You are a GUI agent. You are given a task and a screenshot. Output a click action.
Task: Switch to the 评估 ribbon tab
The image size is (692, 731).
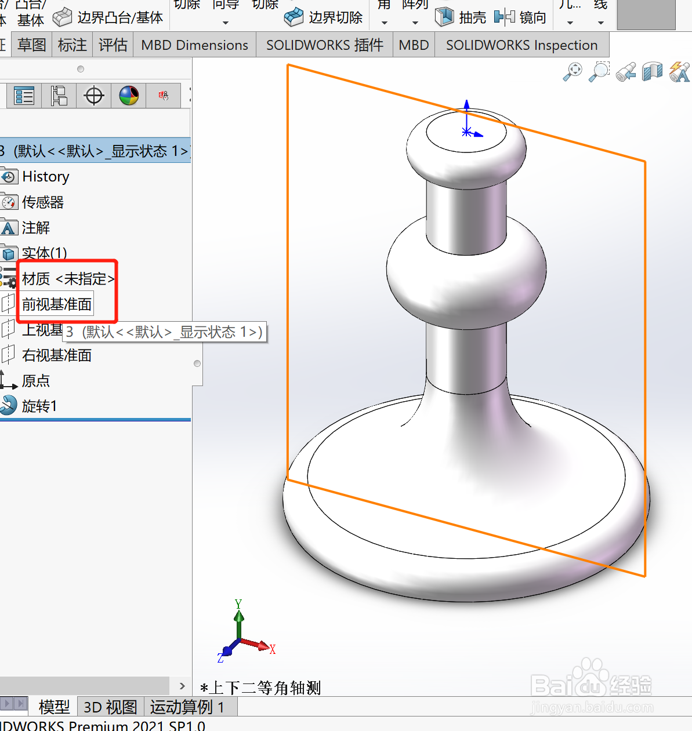113,45
